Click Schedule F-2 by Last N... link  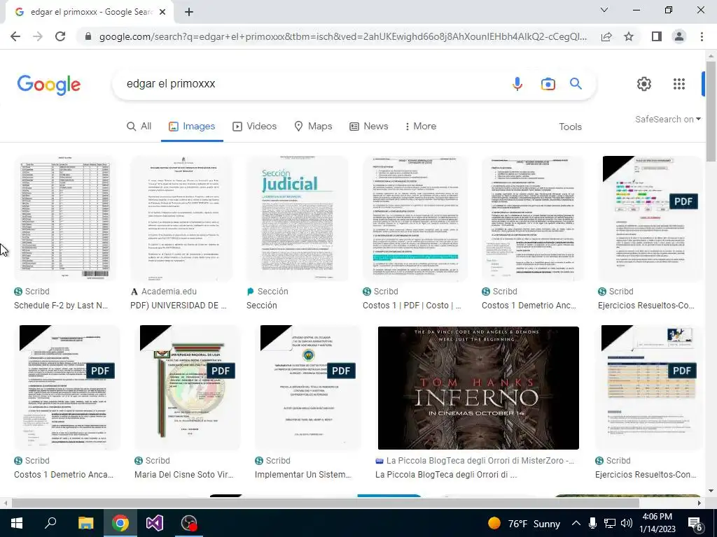(61, 306)
